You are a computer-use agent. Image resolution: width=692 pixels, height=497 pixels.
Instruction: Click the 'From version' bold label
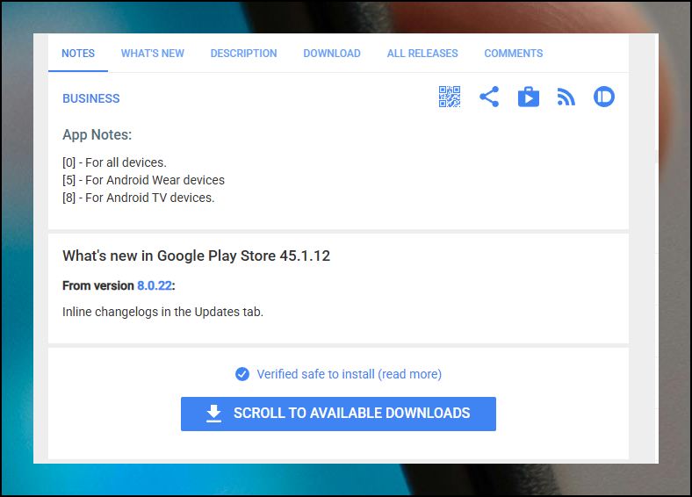click(x=98, y=285)
